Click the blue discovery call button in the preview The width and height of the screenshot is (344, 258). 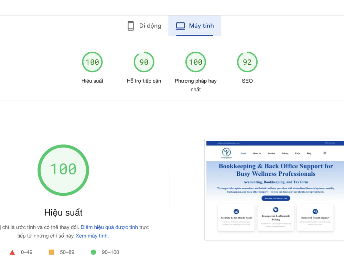(x=276, y=198)
